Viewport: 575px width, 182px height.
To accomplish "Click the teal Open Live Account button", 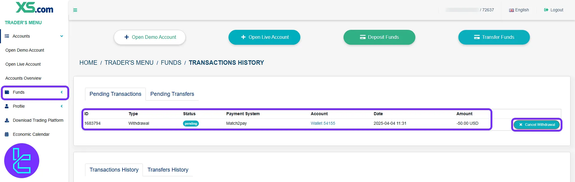I will point(264,37).
